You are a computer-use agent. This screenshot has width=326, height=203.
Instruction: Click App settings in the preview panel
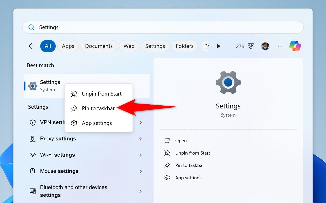(x=188, y=177)
